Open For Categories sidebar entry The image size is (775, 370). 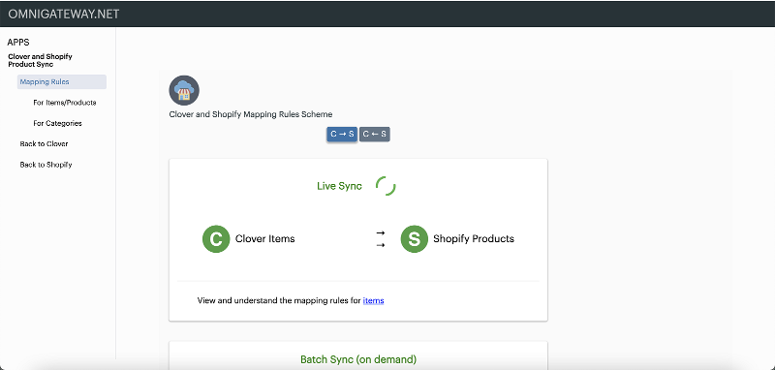tap(57, 124)
